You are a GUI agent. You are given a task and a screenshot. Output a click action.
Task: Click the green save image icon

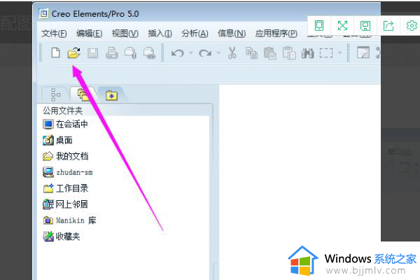pos(365,26)
